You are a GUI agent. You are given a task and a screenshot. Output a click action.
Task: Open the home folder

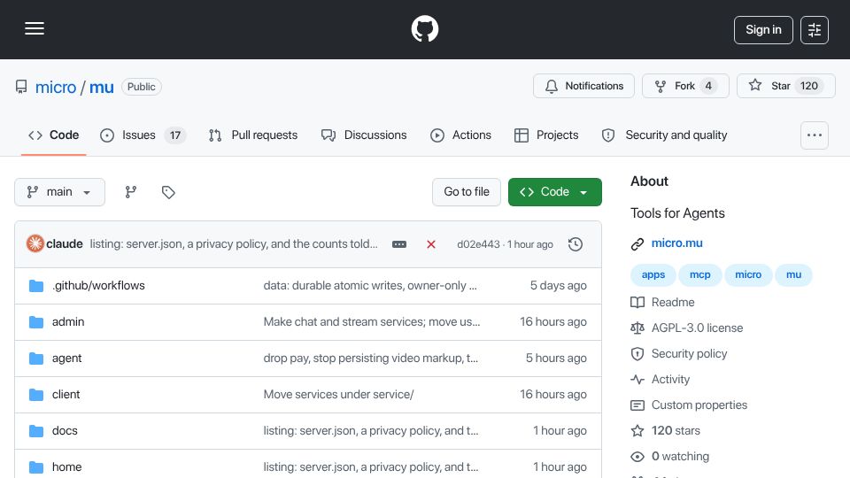coord(66,467)
